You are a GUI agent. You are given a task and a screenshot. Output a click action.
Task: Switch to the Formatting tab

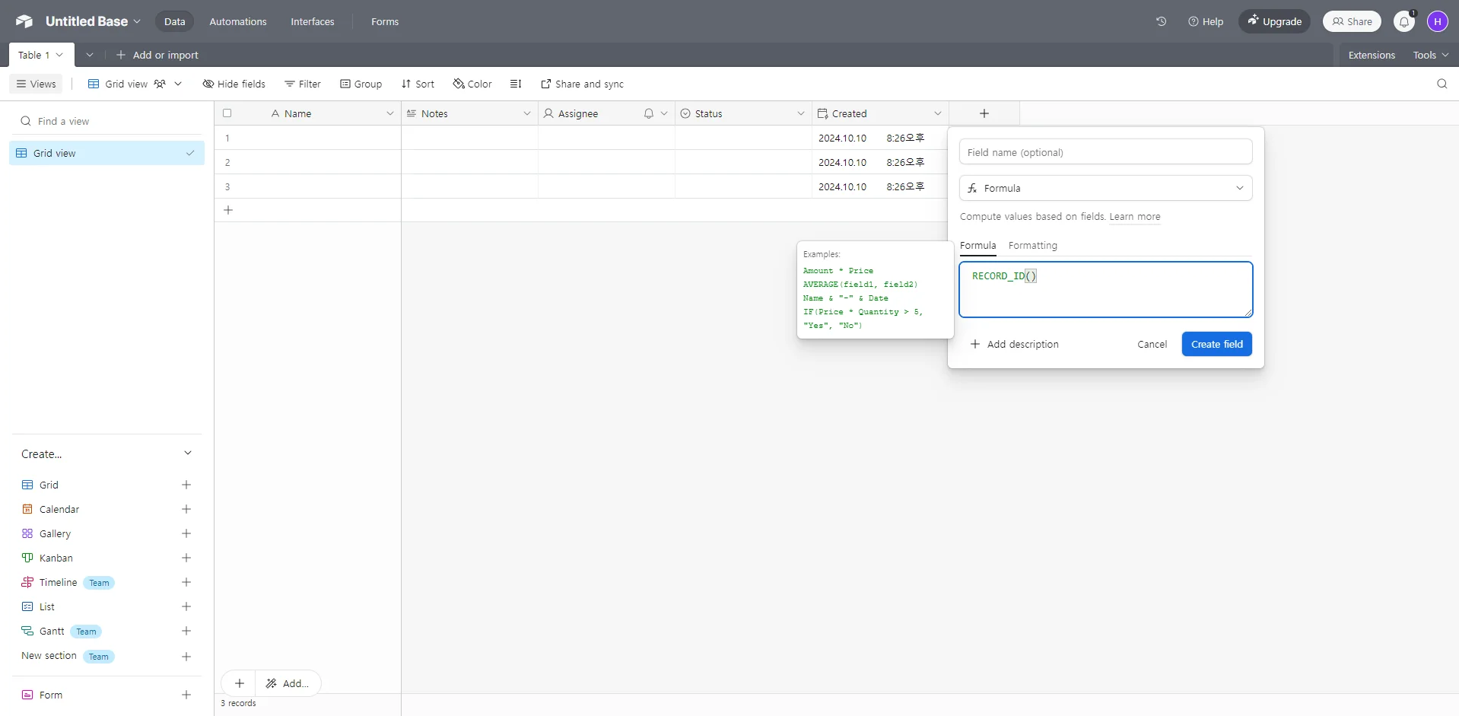1032,245
